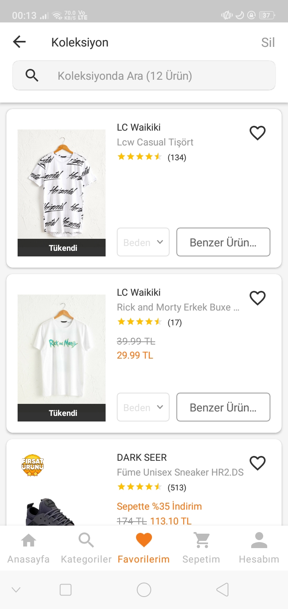Open Beden dropdown for Lcw Casual Tişört
Image resolution: width=288 pixels, height=609 pixels.
pos(143,242)
